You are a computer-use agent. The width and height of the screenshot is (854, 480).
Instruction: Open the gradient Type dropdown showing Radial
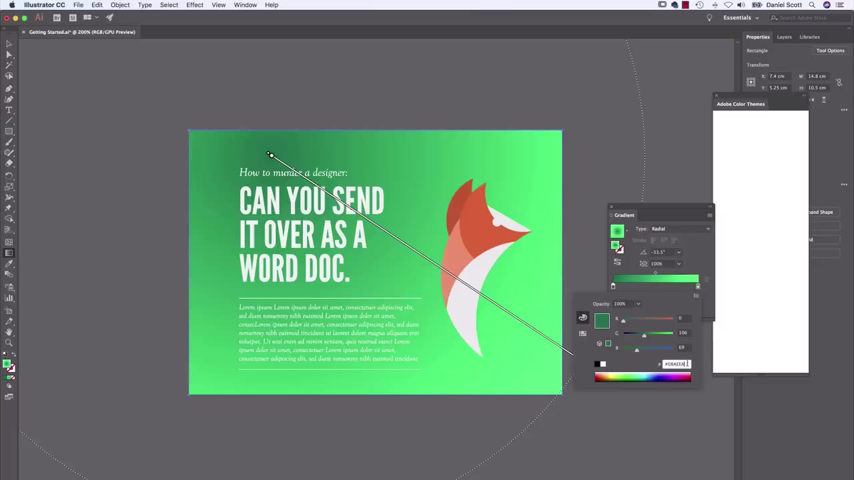tap(681, 229)
